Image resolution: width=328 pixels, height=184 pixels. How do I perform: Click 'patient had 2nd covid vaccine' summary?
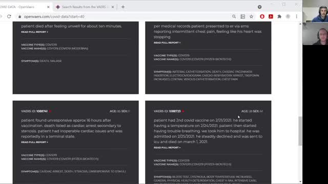click(x=208, y=131)
